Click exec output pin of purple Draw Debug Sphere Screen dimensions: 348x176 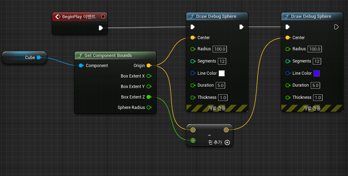click(336, 27)
